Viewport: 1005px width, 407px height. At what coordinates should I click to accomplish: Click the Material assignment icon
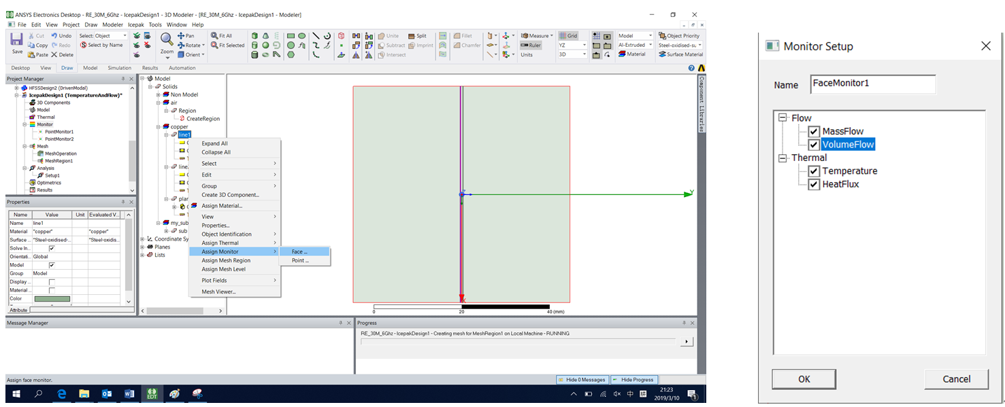click(622, 54)
